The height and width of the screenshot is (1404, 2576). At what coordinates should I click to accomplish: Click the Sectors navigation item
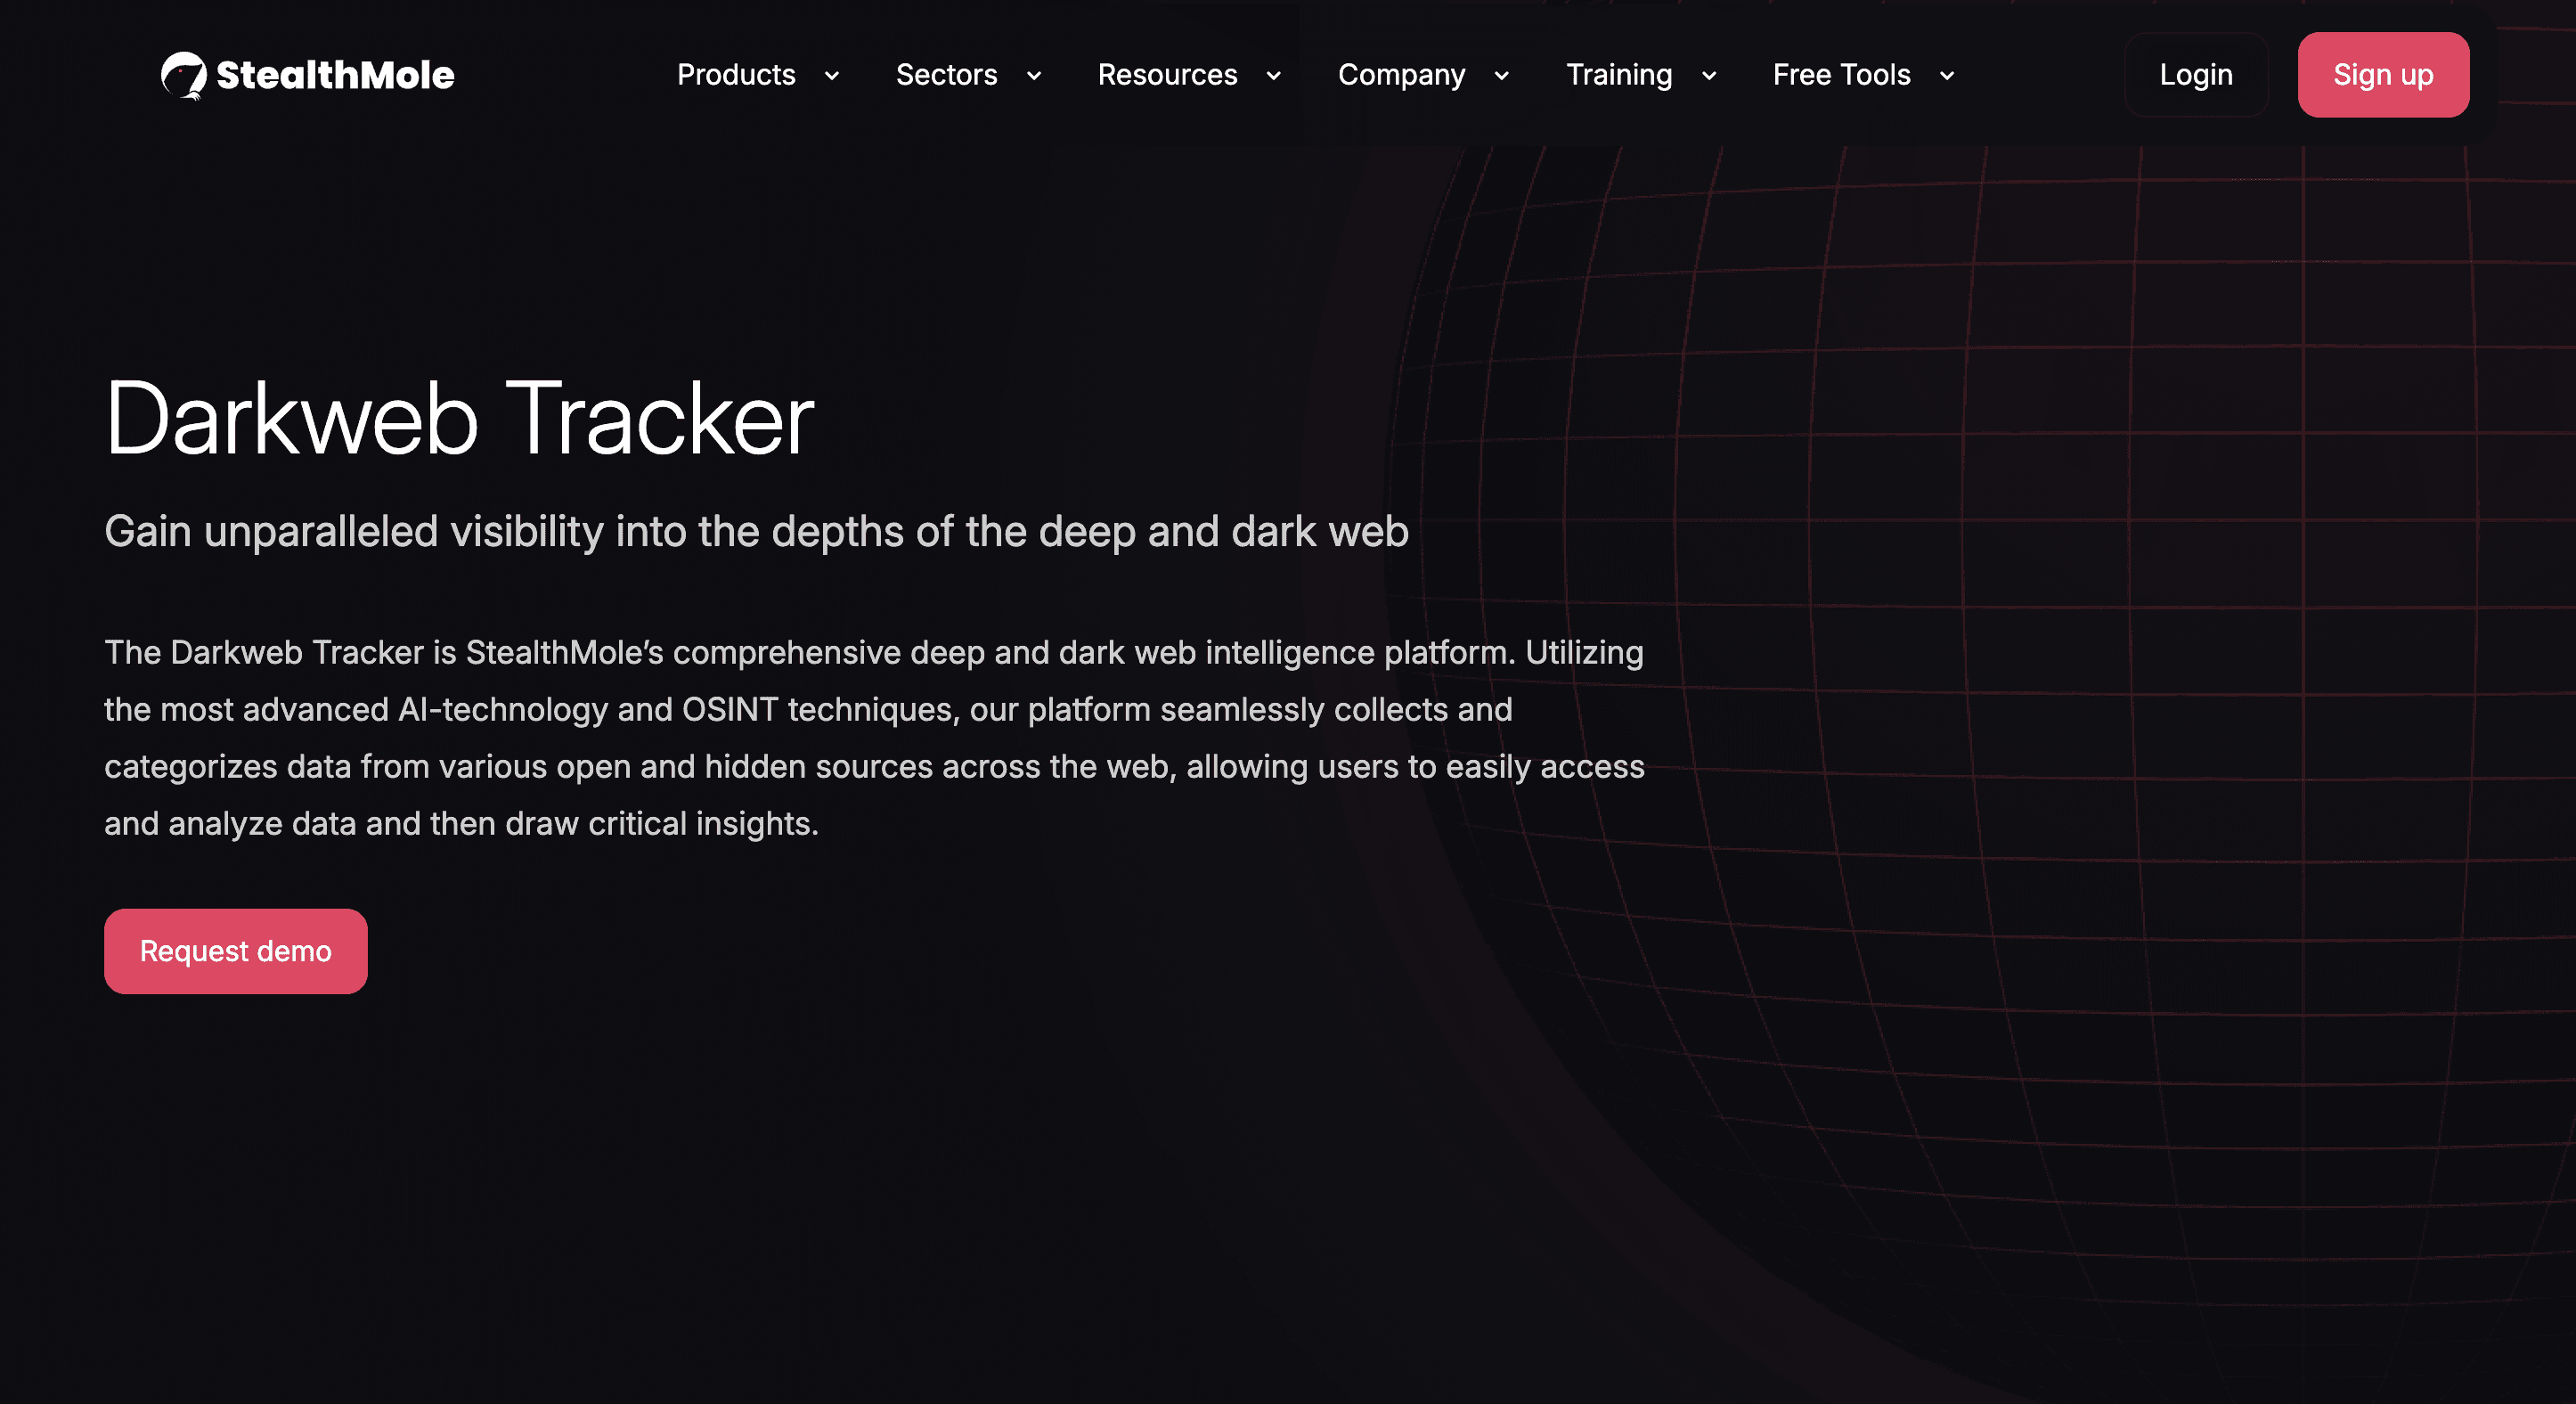click(946, 75)
